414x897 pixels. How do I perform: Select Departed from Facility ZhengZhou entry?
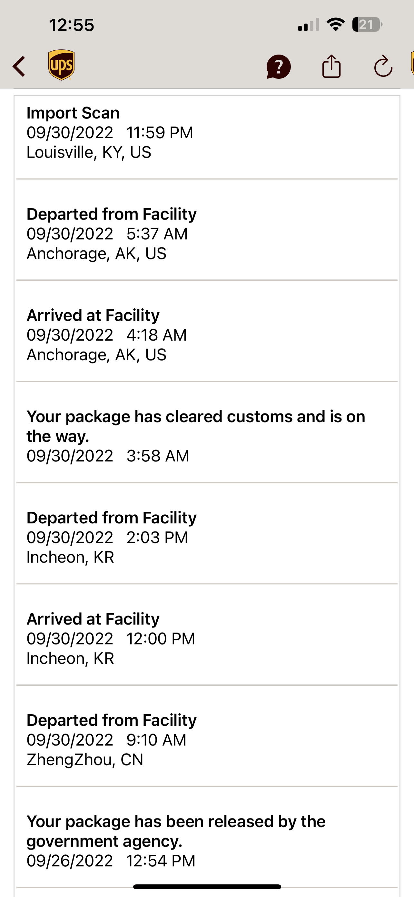pyautogui.click(x=206, y=740)
